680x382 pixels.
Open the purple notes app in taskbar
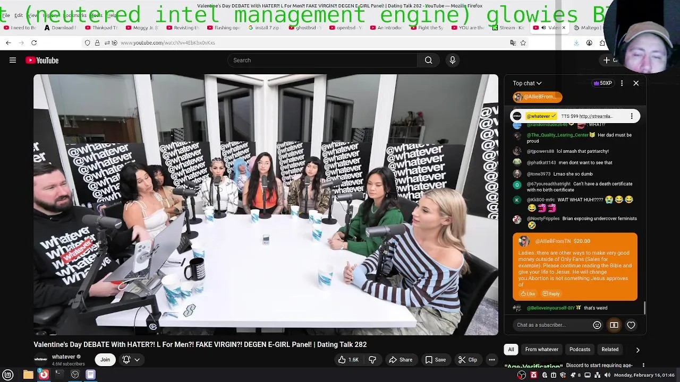pos(90,375)
